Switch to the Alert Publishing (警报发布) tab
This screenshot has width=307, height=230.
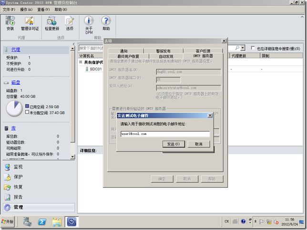(x=164, y=51)
